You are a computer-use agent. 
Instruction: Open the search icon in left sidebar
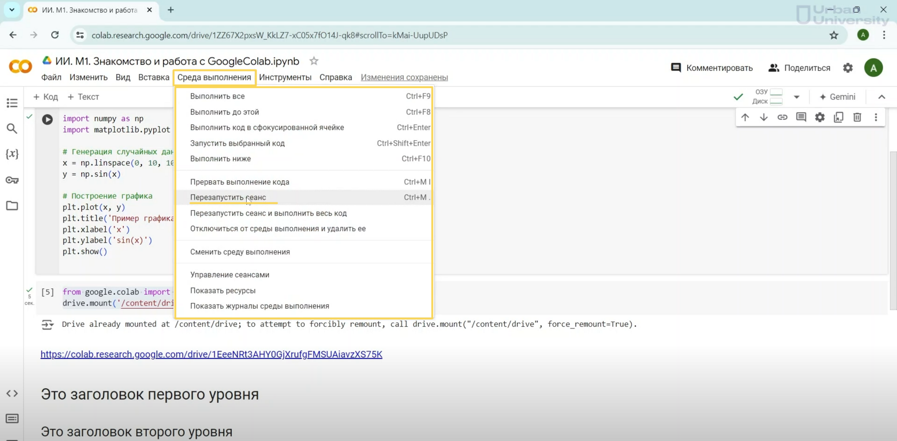(x=12, y=129)
